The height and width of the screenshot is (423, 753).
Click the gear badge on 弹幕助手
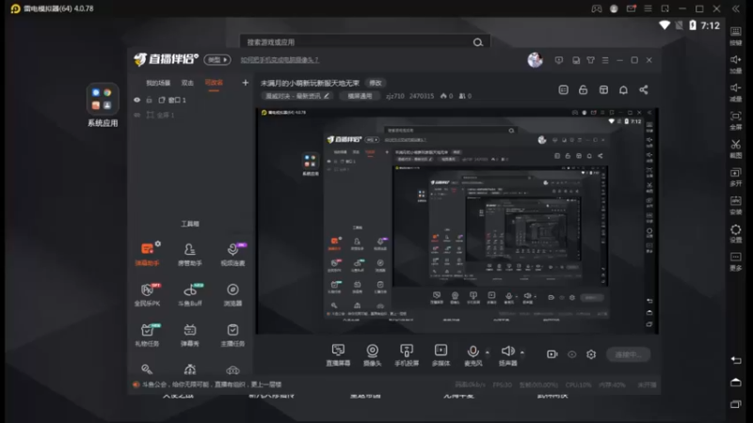coord(158,244)
